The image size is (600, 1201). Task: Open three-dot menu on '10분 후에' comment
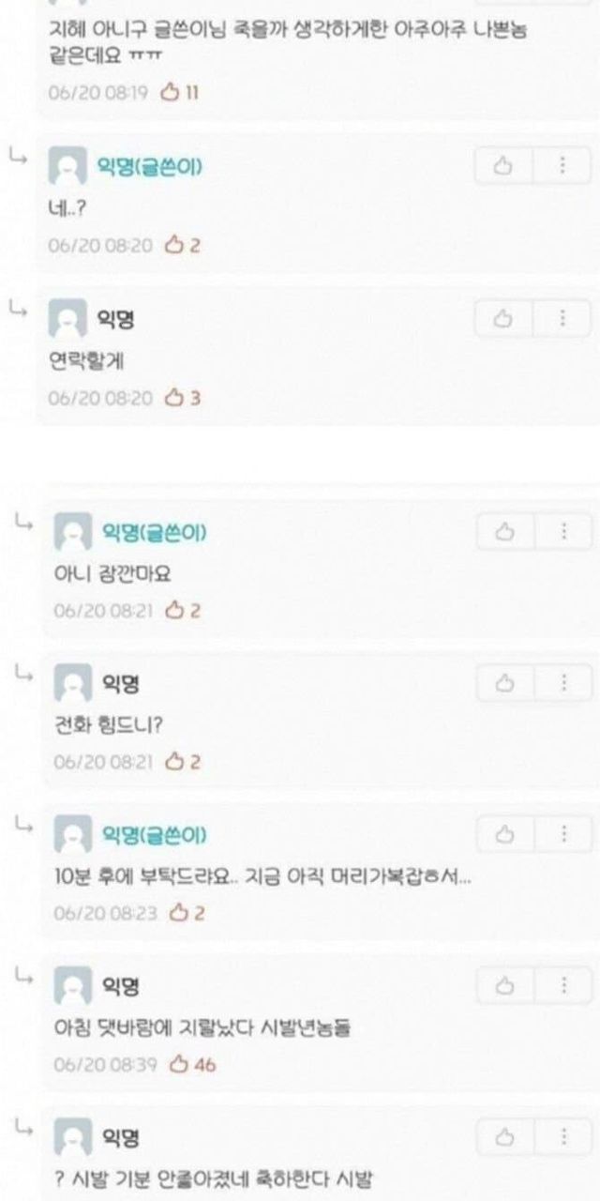[564, 834]
